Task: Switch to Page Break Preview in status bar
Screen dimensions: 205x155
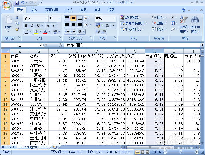Action: [147, 152]
